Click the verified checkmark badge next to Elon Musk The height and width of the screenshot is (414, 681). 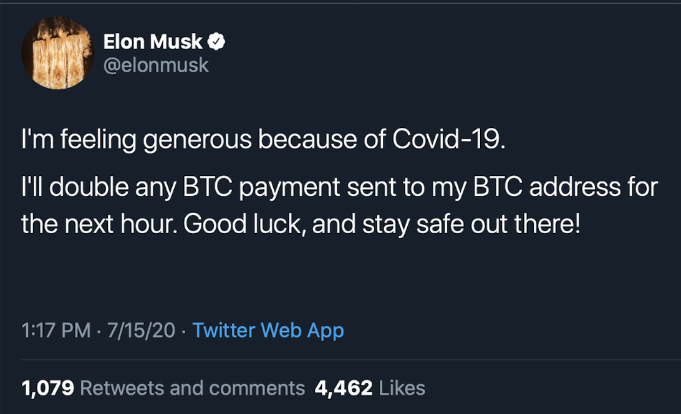216,41
